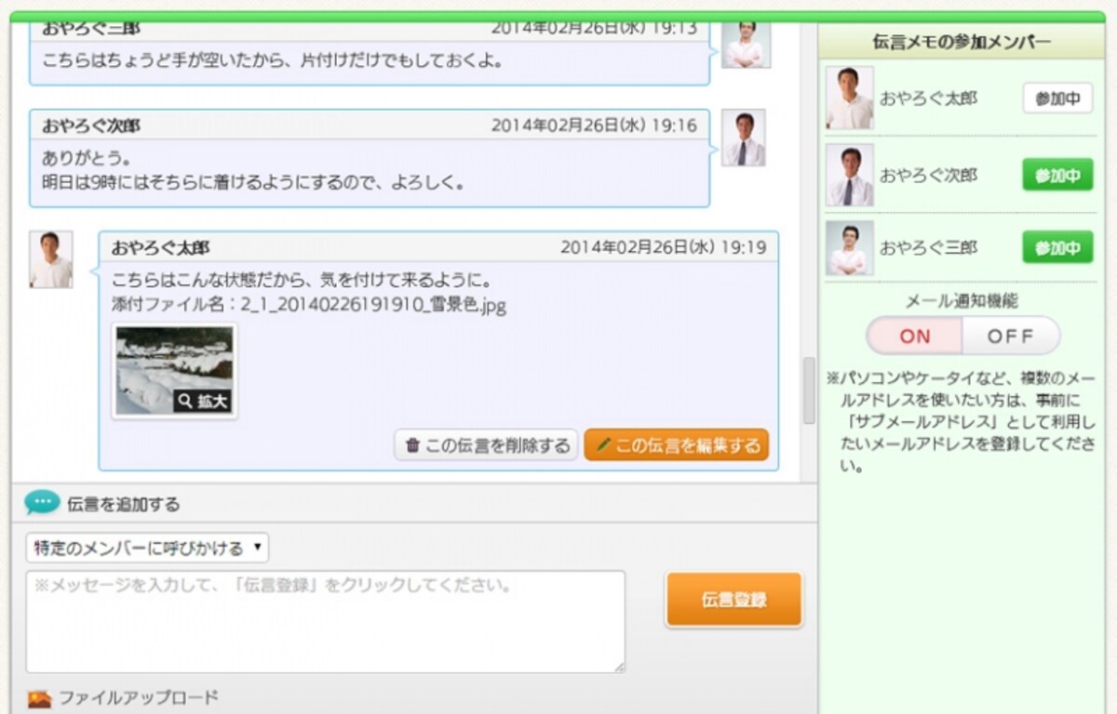Submit with the 伝言登録 button
The width and height of the screenshot is (1117, 714).
[x=733, y=600]
